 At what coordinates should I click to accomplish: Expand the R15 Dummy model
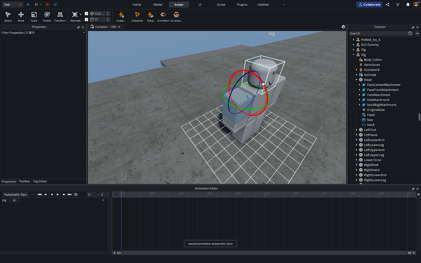coord(354,45)
